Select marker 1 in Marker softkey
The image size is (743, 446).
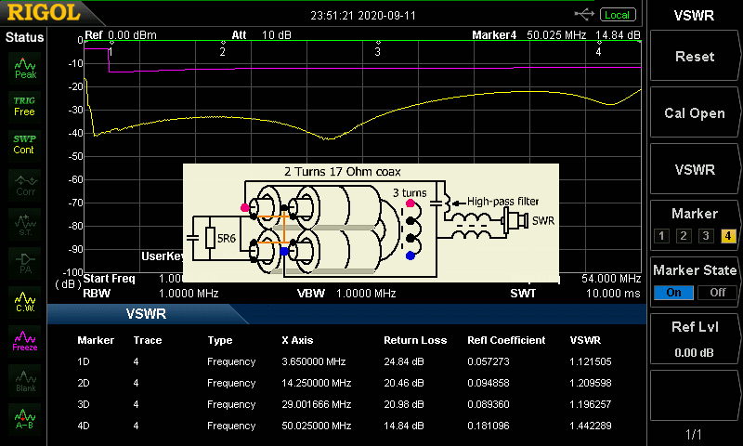pos(661,235)
